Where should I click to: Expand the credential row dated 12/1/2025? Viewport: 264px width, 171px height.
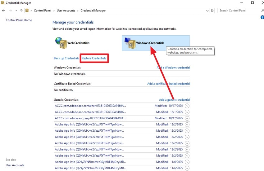(x=187, y=112)
